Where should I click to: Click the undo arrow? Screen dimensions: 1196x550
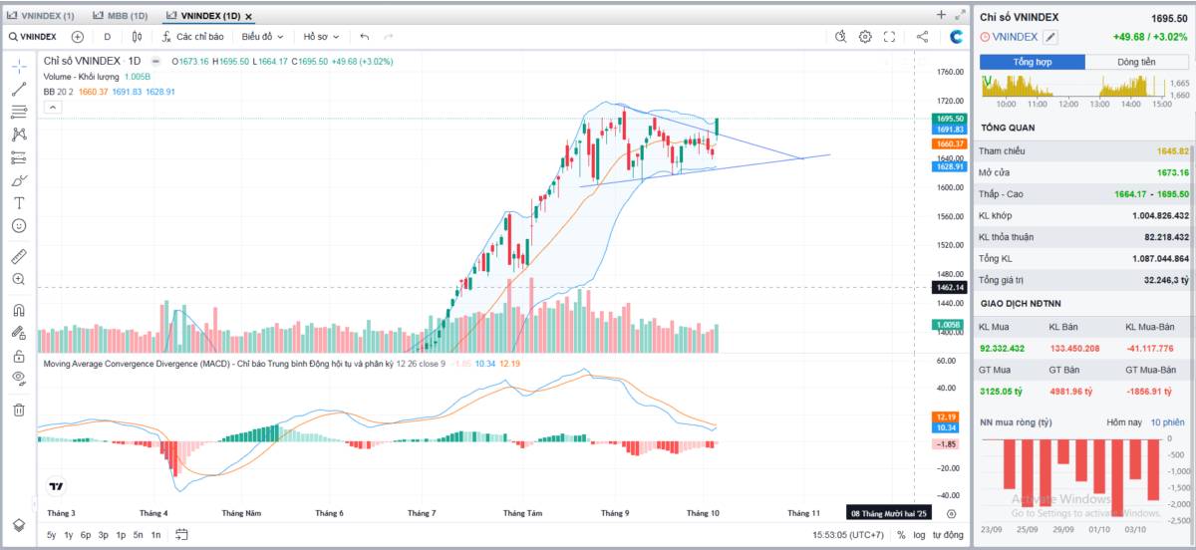click(365, 37)
